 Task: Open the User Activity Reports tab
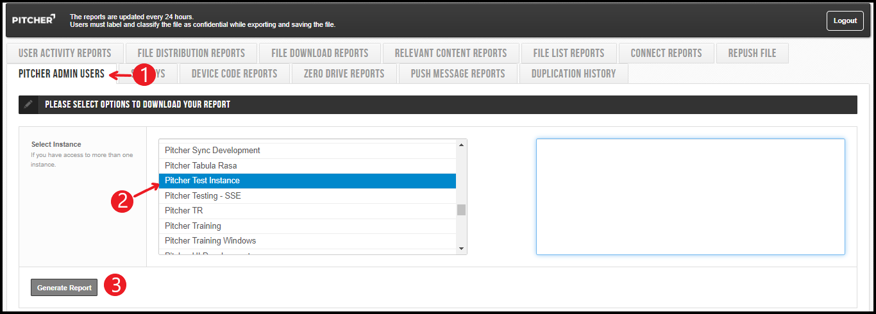tap(65, 53)
